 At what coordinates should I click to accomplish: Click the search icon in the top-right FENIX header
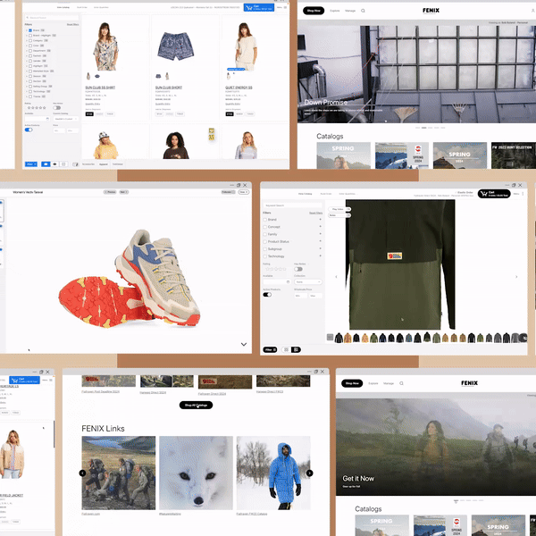point(363,12)
